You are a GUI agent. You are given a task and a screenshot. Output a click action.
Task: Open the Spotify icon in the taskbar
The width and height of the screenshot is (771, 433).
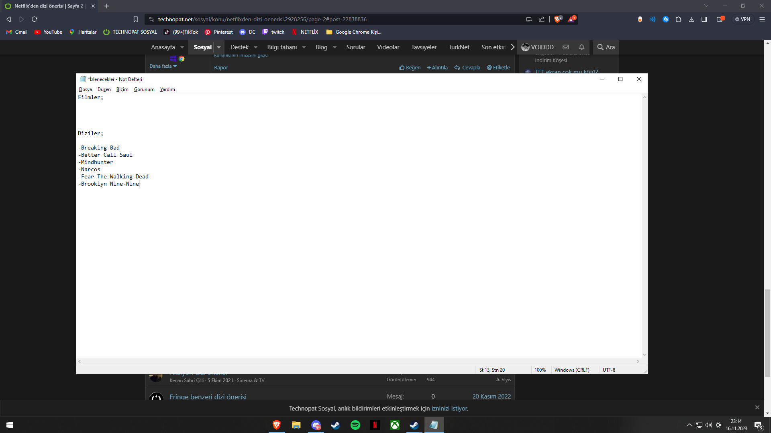point(355,425)
